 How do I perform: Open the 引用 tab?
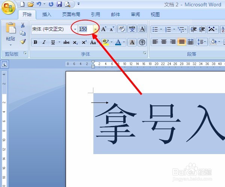[96, 15]
